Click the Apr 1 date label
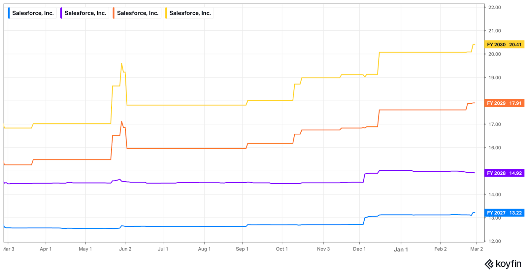 click(46, 249)
